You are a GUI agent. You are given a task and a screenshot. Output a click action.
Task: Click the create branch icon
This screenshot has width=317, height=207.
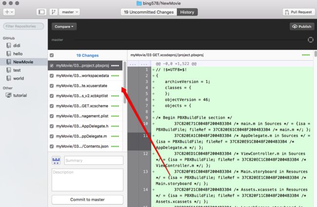point(54,12)
